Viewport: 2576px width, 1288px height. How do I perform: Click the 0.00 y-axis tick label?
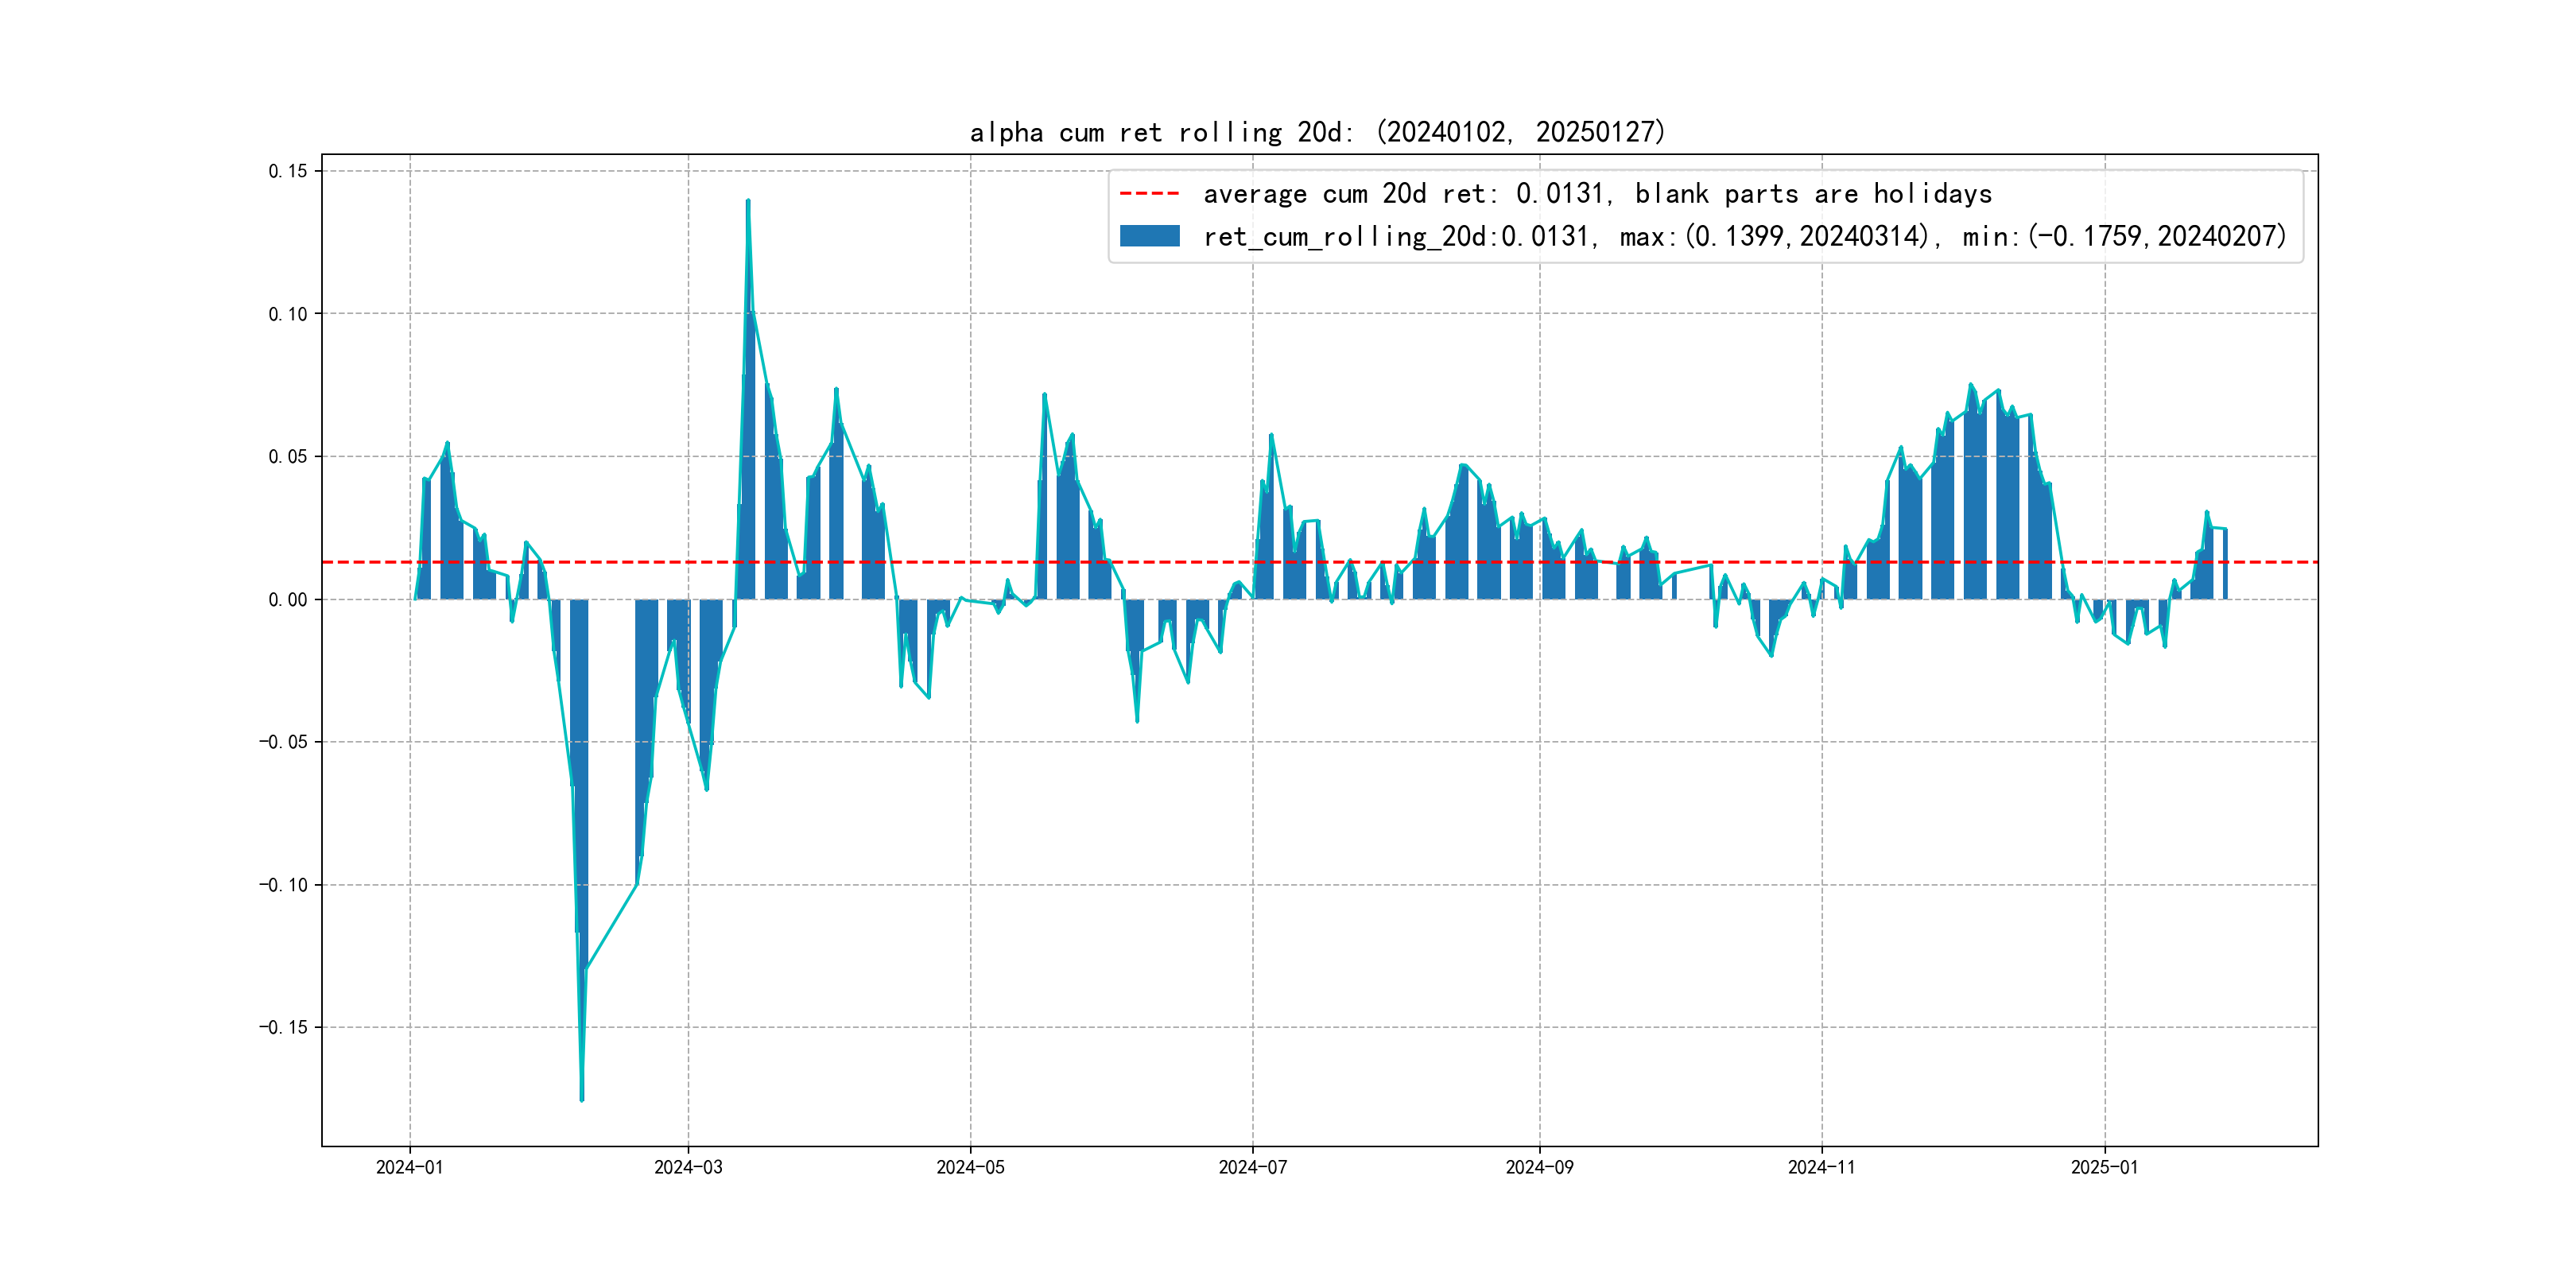click(288, 600)
